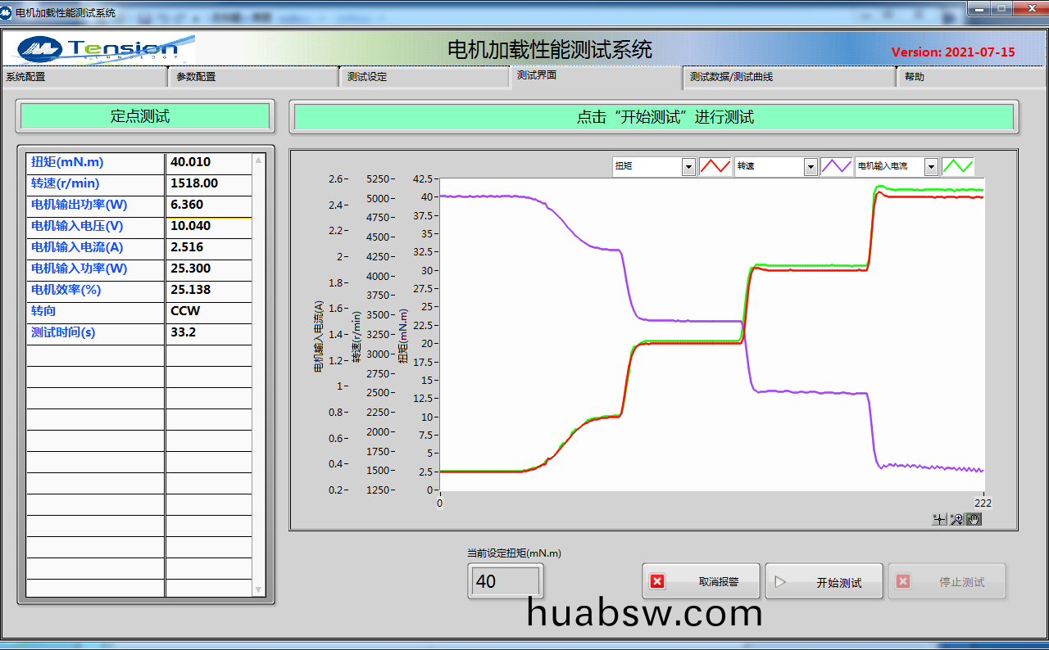
Task: Click the 当前设定扭矩 input field
Action: tap(504, 581)
